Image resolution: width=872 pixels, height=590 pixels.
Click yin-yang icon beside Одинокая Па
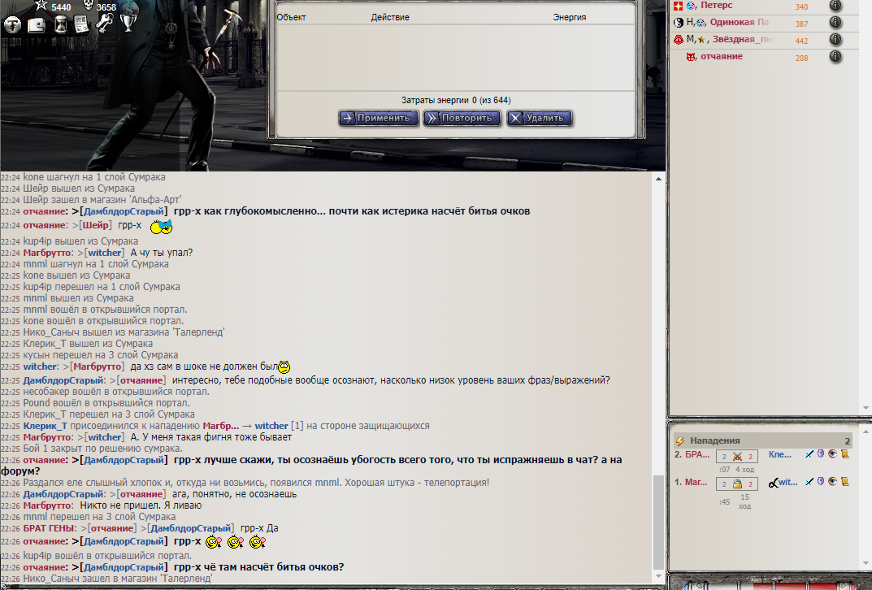[x=679, y=23]
